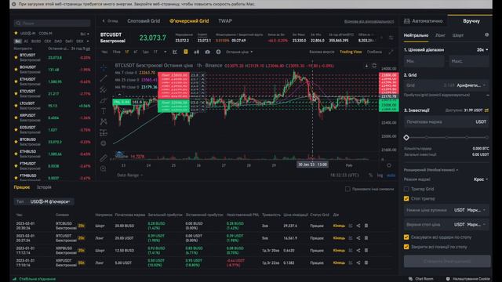Open the chart indicators icon
The image size is (502, 282).
tap(175, 52)
